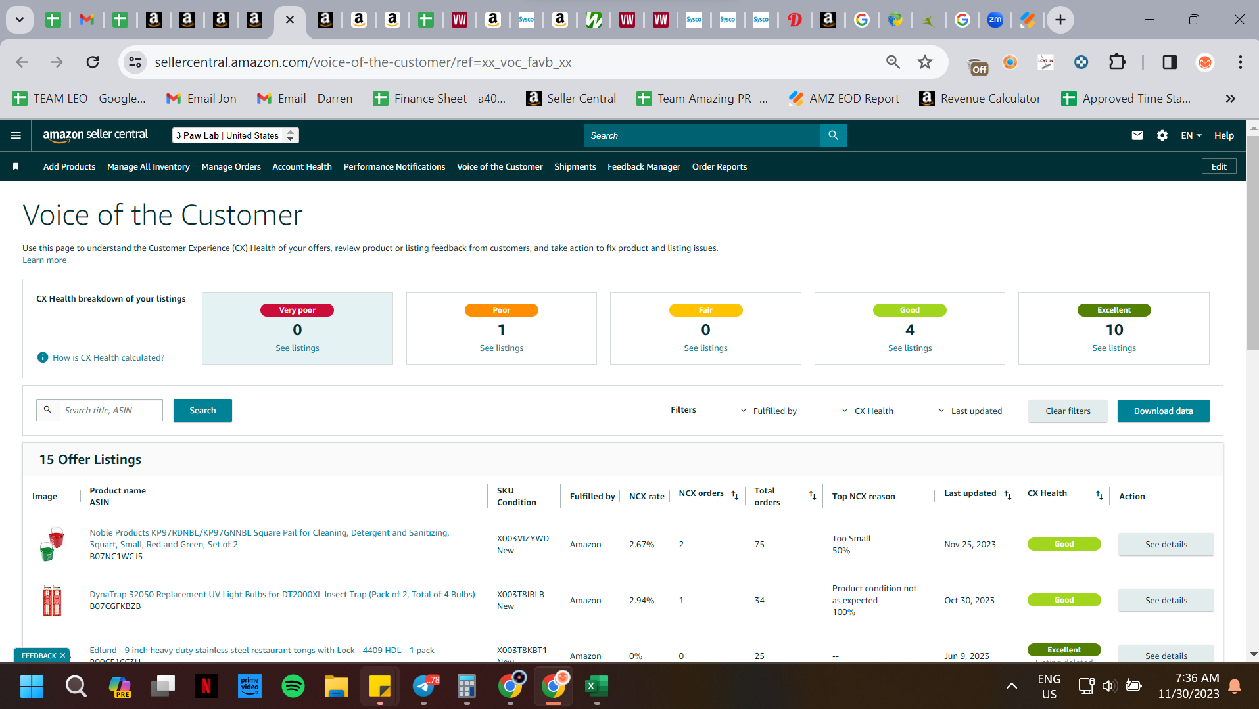Sort by NCX orders column arrows
Screen dimensions: 1259x709
(735, 495)
